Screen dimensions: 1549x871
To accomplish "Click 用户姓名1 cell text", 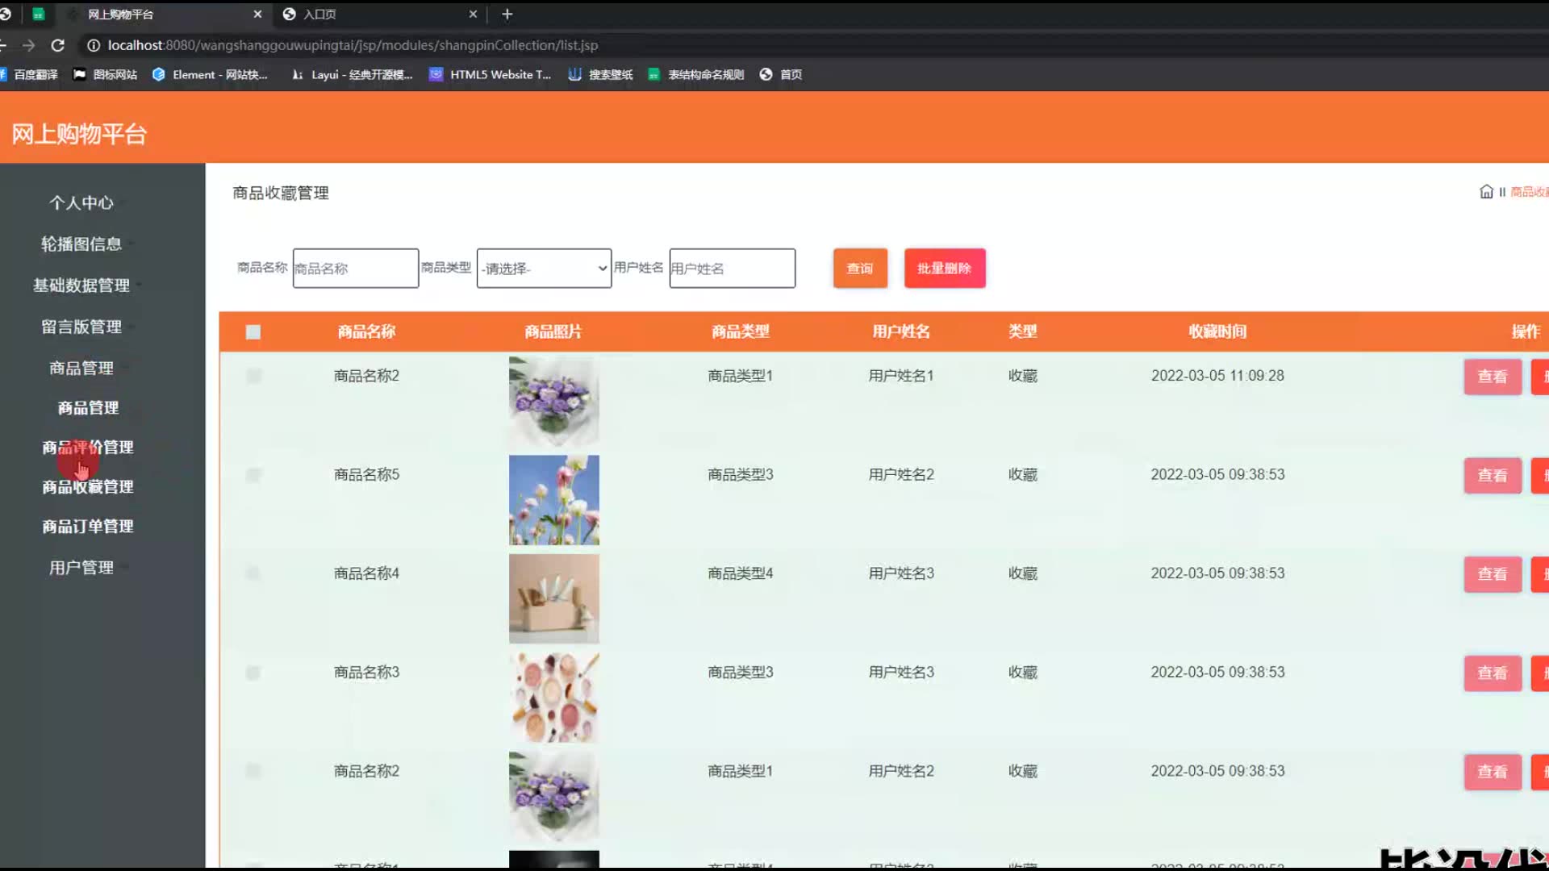I will point(901,376).
